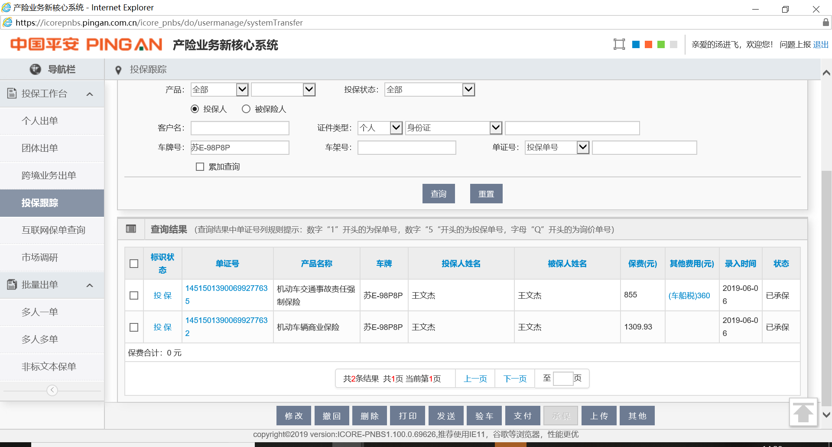Image resolution: width=832 pixels, height=447 pixels.
Task: Click the 查询 search button
Action: (438, 194)
